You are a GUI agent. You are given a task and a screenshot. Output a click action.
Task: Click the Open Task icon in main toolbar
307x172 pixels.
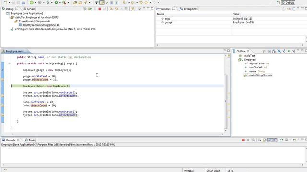click(80, 3)
